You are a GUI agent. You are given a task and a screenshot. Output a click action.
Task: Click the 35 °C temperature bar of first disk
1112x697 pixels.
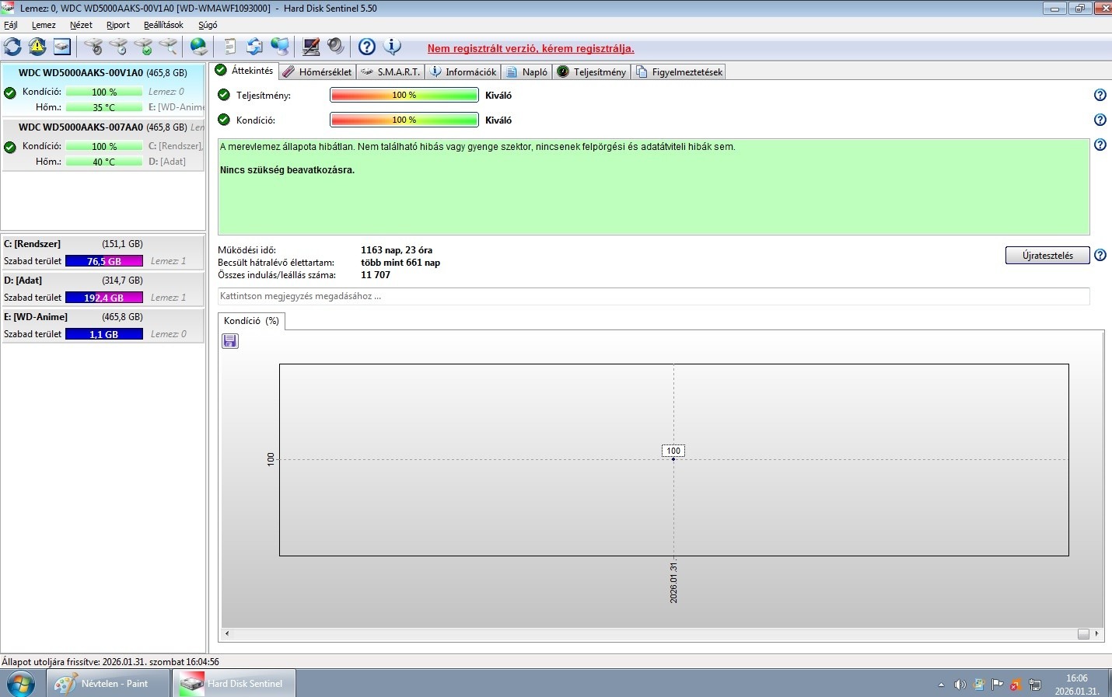[x=104, y=107]
